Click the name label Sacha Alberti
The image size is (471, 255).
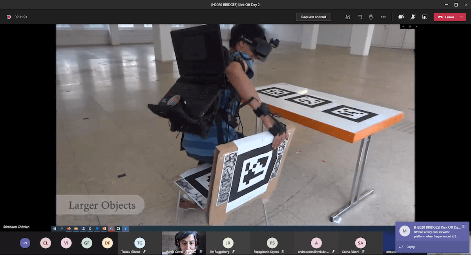coord(351,251)
